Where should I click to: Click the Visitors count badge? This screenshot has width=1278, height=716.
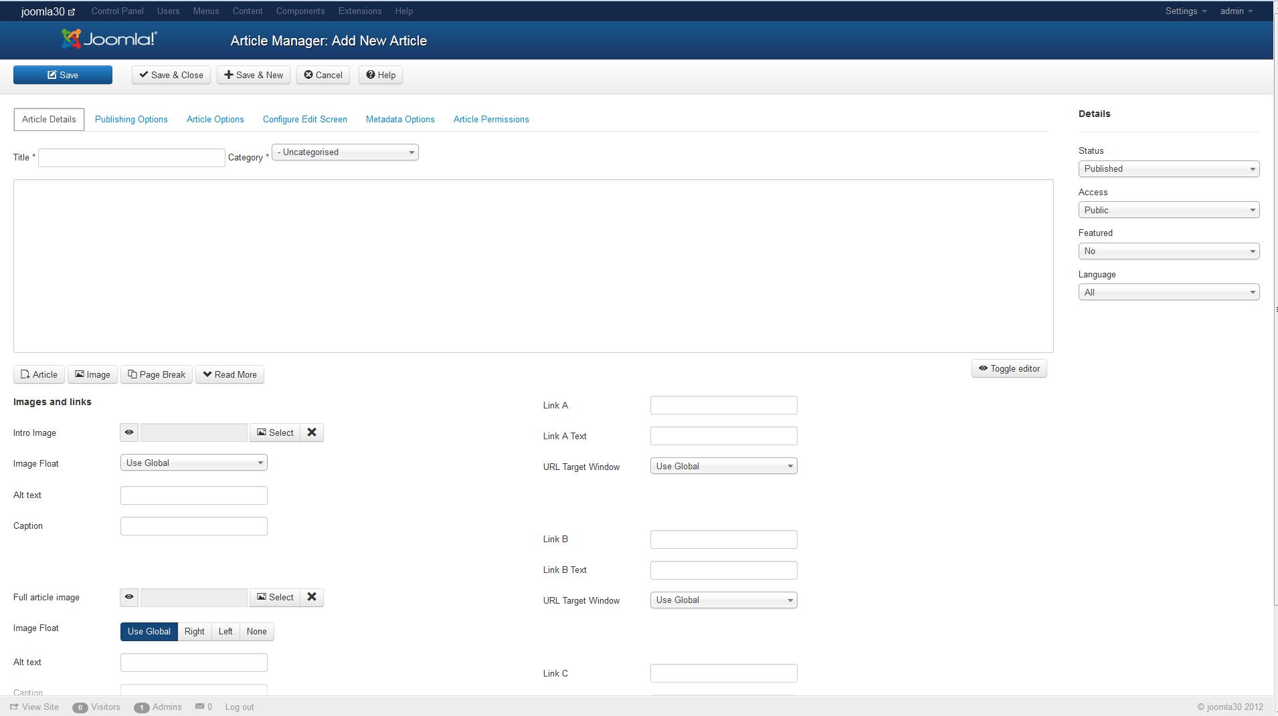(x=80, y=707)
